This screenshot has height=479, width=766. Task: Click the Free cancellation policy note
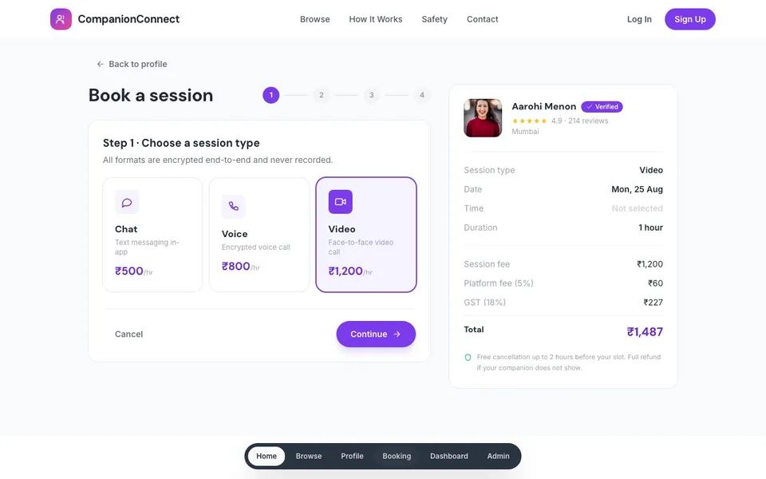coord(569,362)
